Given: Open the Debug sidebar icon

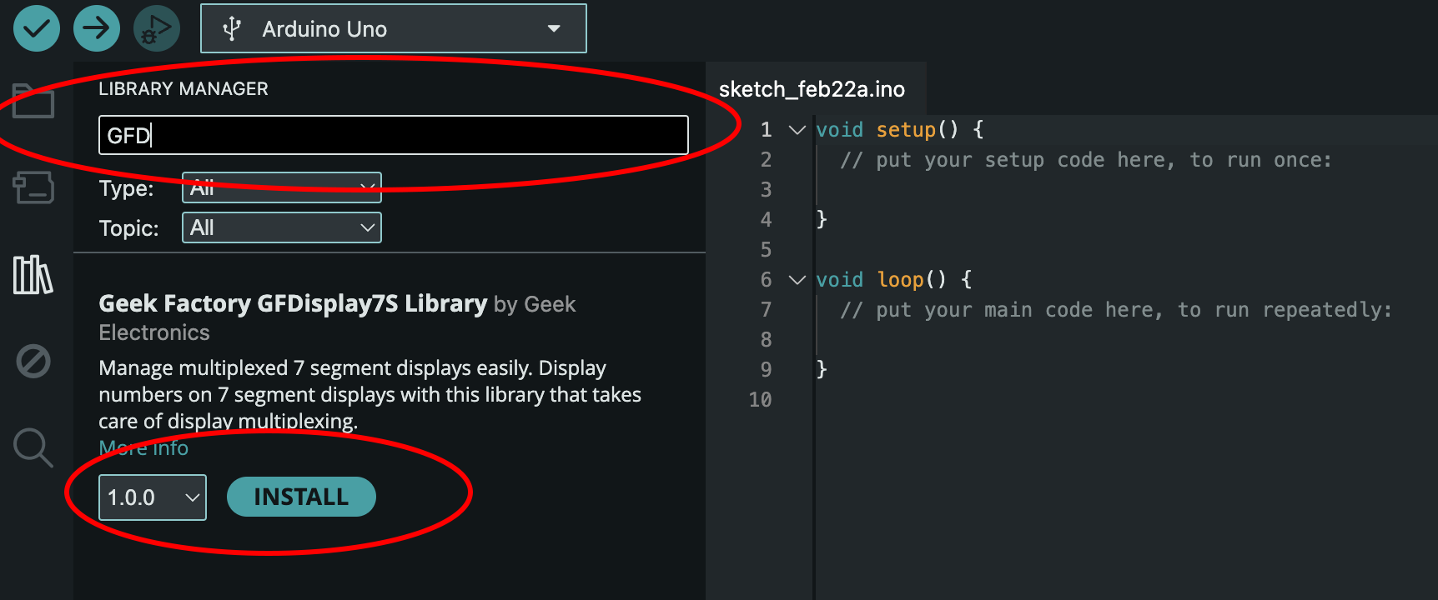Looking at the screenshot, I should (x=33, y=361).
